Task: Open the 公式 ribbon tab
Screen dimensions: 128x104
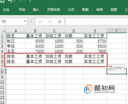Action: (x=71, y=10)
